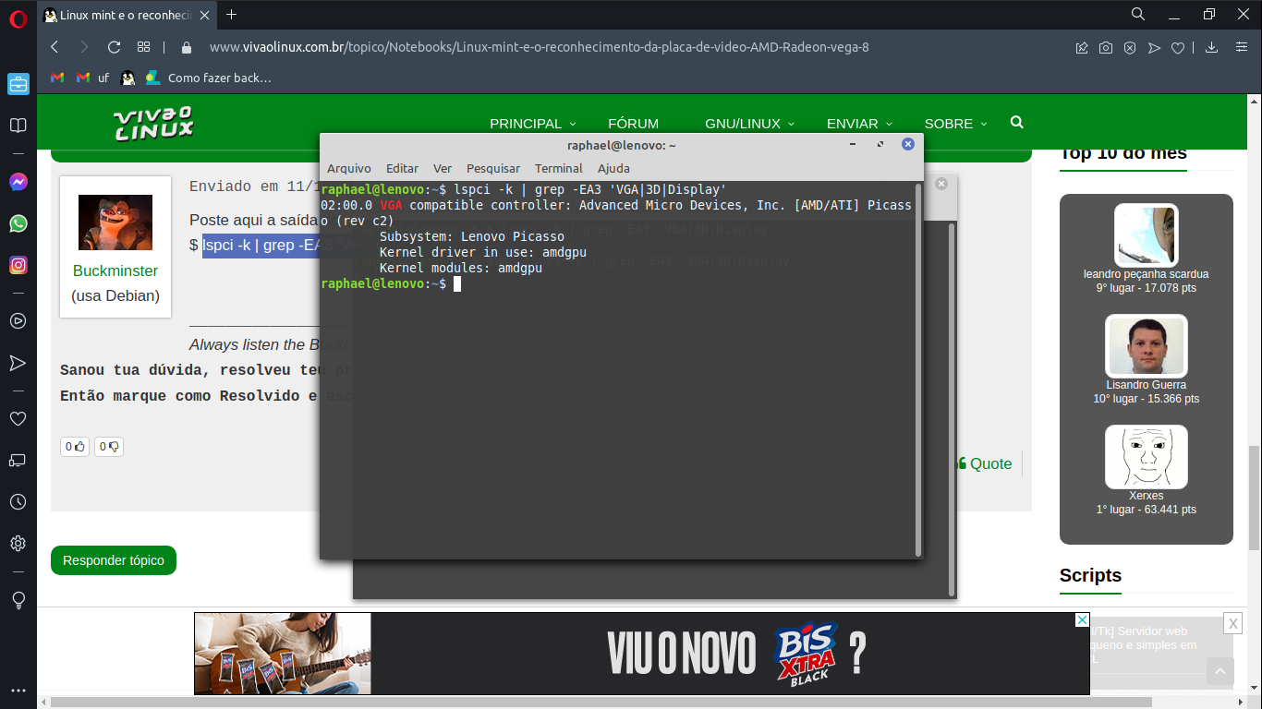
Task: Click the address bar URL field
Action: point(540,47)
